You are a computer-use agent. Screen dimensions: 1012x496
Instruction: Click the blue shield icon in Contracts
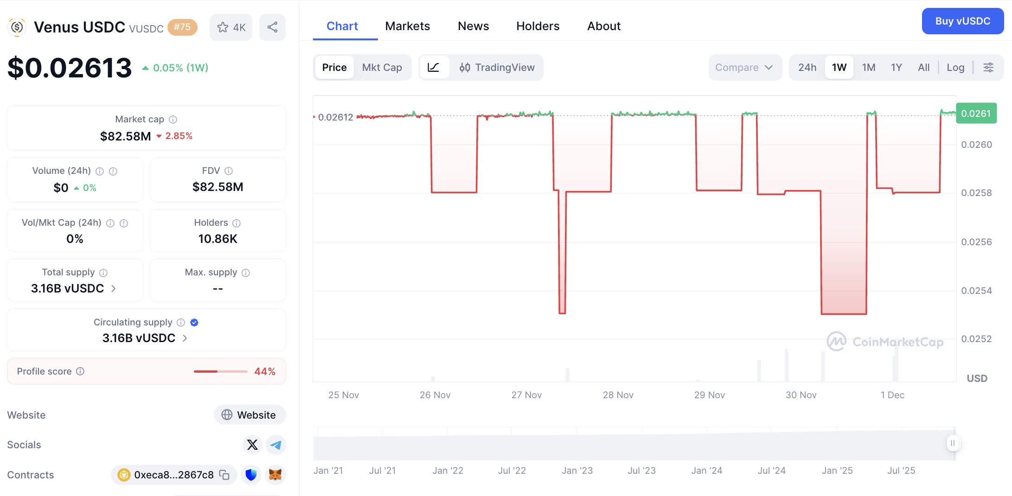pyautogui.click(x=251, y=475)
